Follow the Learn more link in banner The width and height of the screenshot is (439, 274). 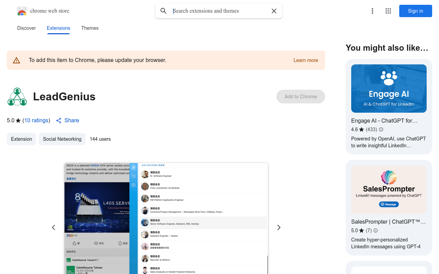(x=306, y=60)
